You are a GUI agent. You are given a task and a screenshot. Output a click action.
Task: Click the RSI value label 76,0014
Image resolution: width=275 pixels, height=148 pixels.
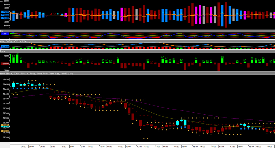pos(5,34)
